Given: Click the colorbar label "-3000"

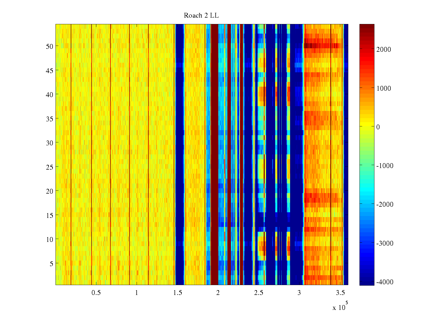Looking at the screenshot, I should [x=385, y=243].
